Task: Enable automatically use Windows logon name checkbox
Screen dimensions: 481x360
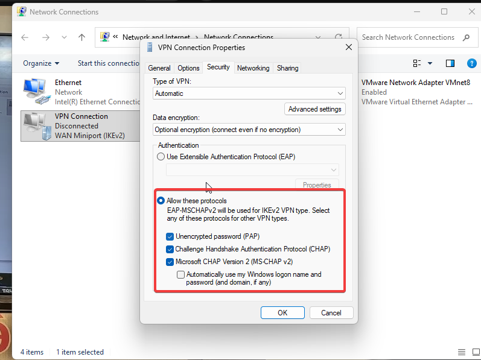Action: pos(180,274)
